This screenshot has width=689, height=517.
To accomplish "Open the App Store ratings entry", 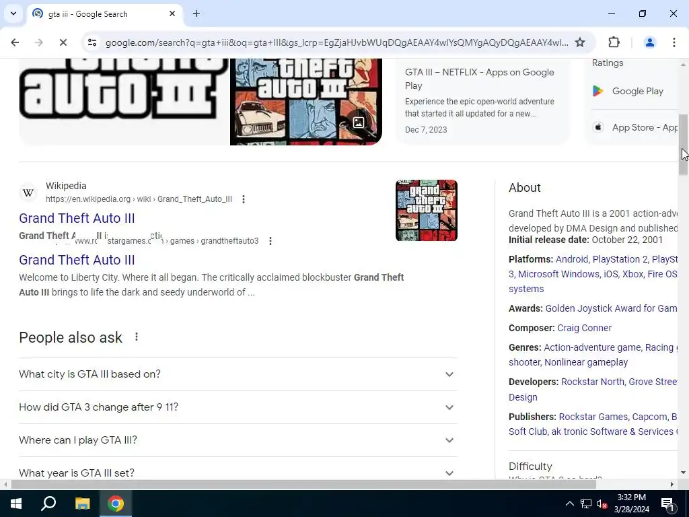I will (635, 127).
